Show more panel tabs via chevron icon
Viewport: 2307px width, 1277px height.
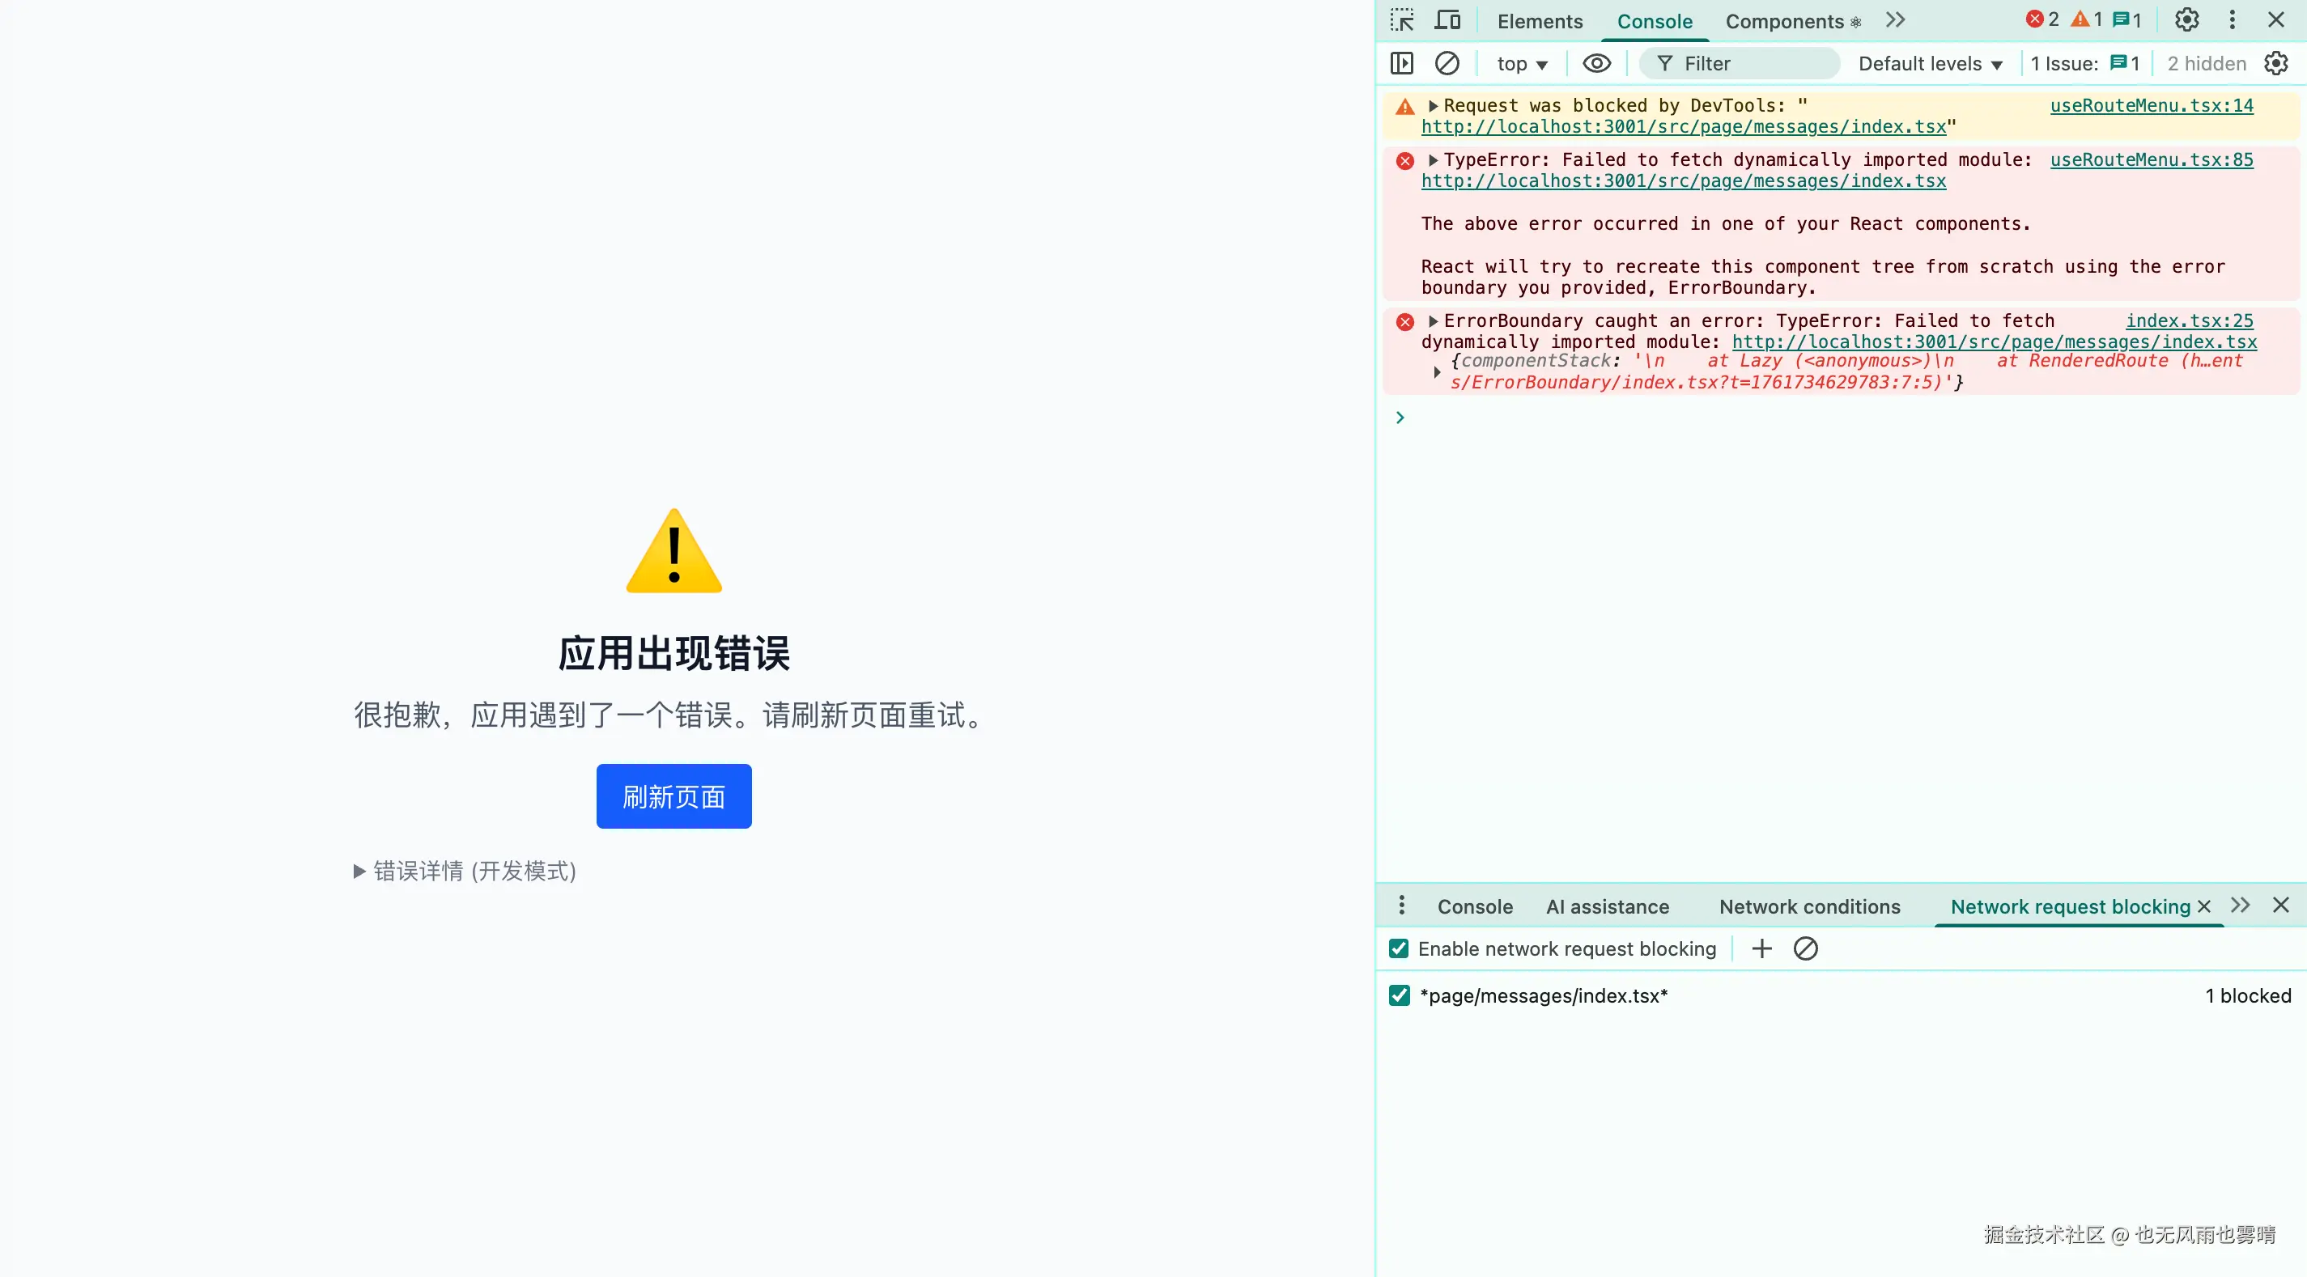point(1896,19)
